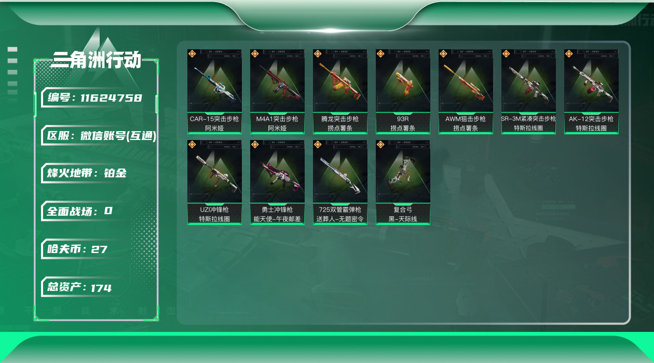Select the 勇士冲锋枪 午夜邮差 card
This screenshot has height=363, width=654.
coord(277,183)
